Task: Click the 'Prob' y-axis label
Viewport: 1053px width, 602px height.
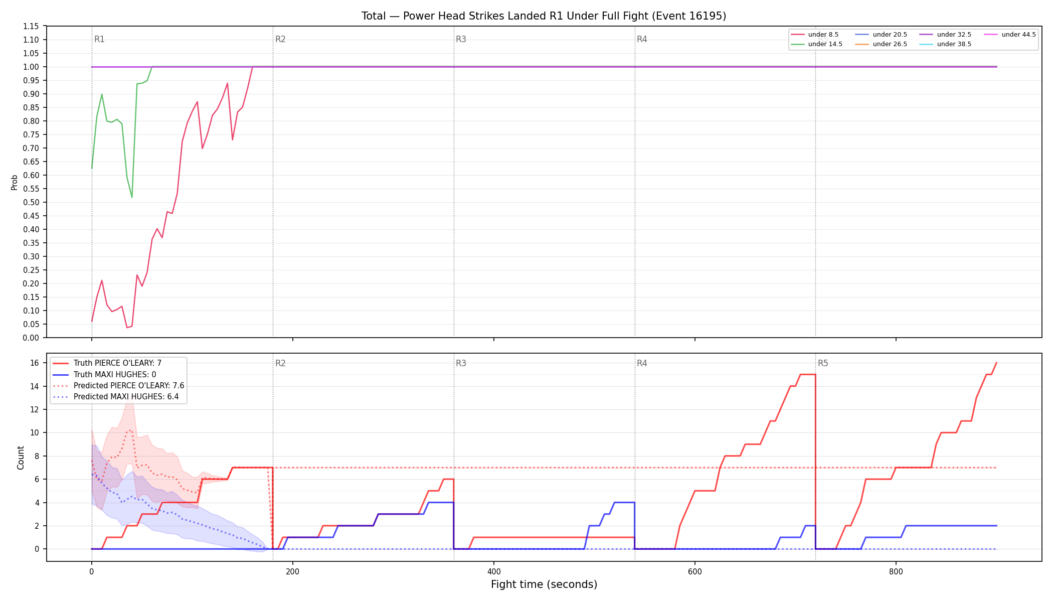Action: (15, 182)
